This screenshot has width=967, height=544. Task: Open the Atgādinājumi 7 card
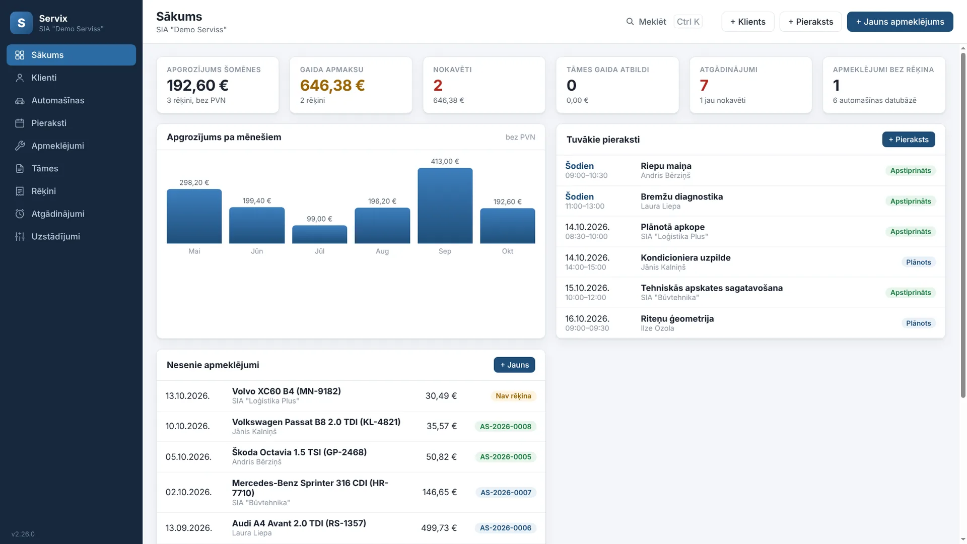tap(750, 85)
